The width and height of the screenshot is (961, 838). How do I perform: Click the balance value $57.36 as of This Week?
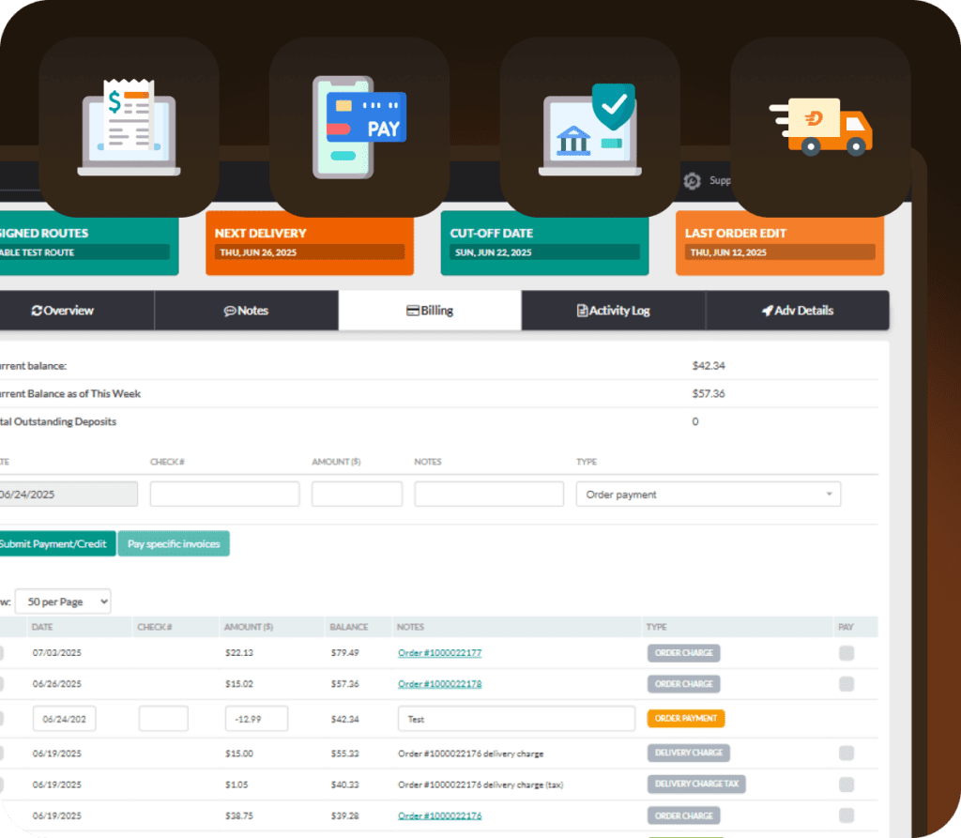[709, 393]
